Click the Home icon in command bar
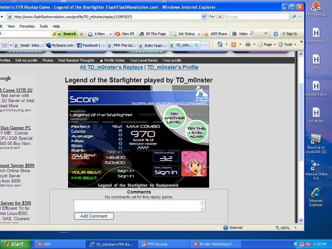Viewport: 332px width, 249px height. [220, 44]
